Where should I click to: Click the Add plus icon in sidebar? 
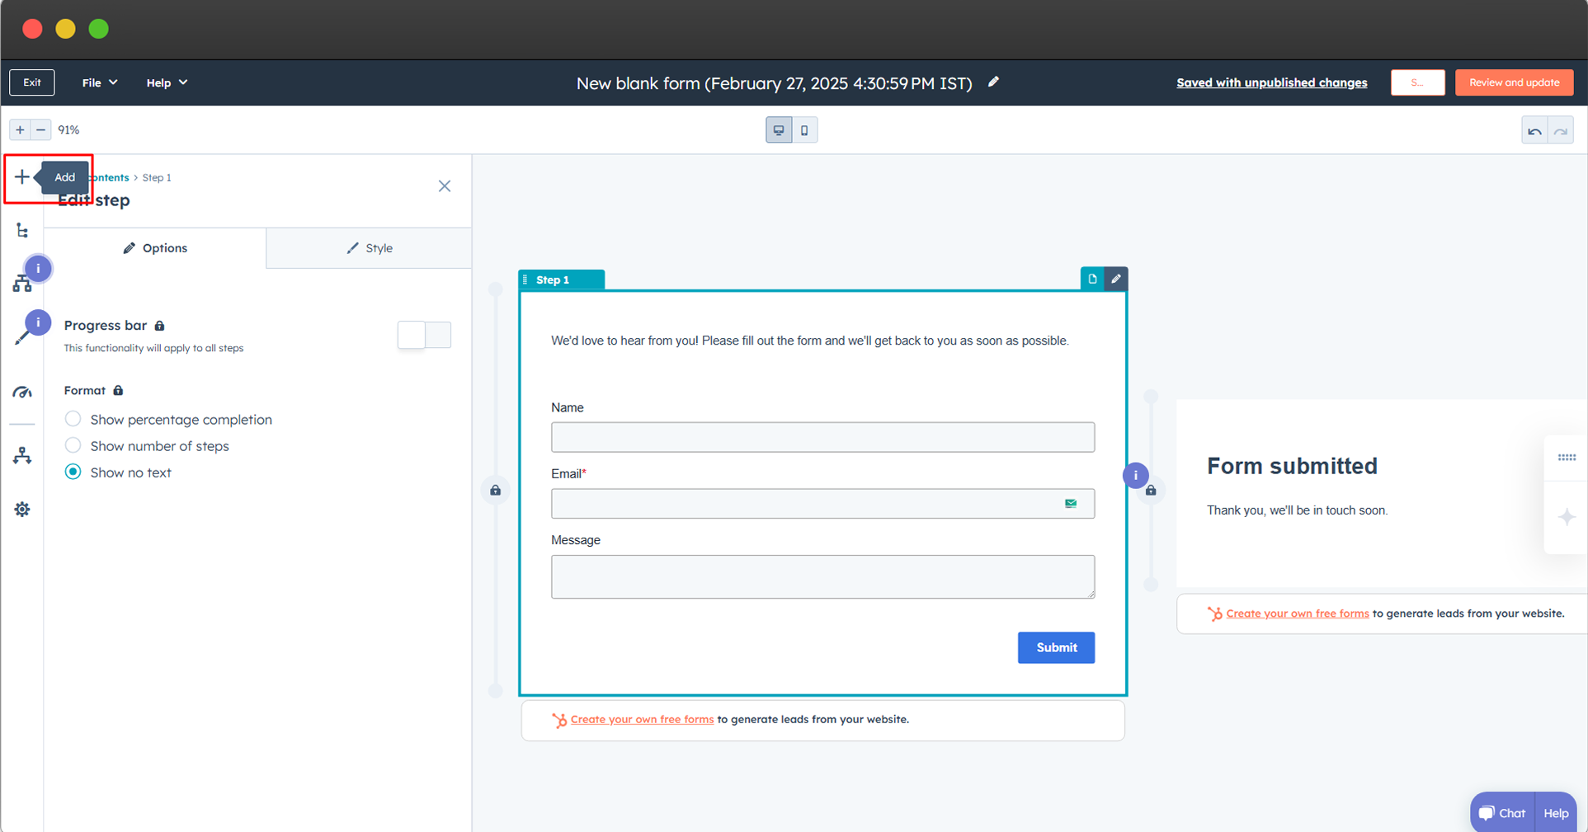tap(22, 177)
